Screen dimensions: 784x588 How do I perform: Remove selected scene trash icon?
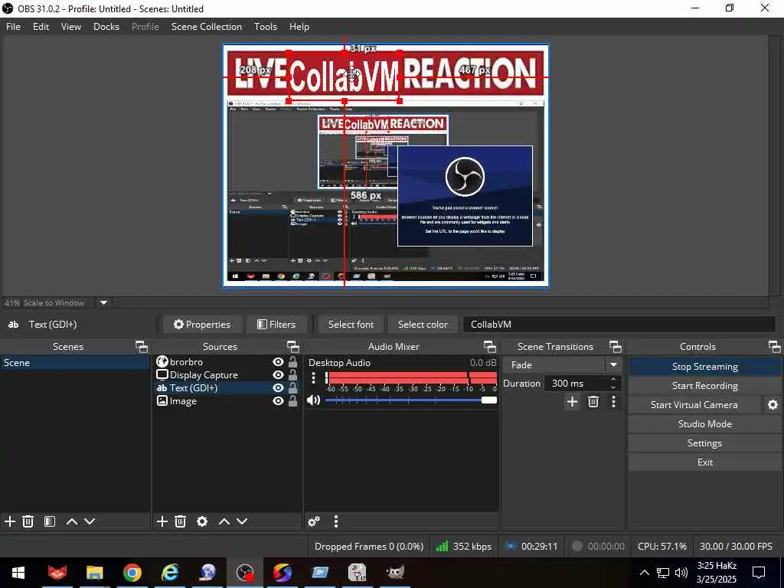[28, 521]
